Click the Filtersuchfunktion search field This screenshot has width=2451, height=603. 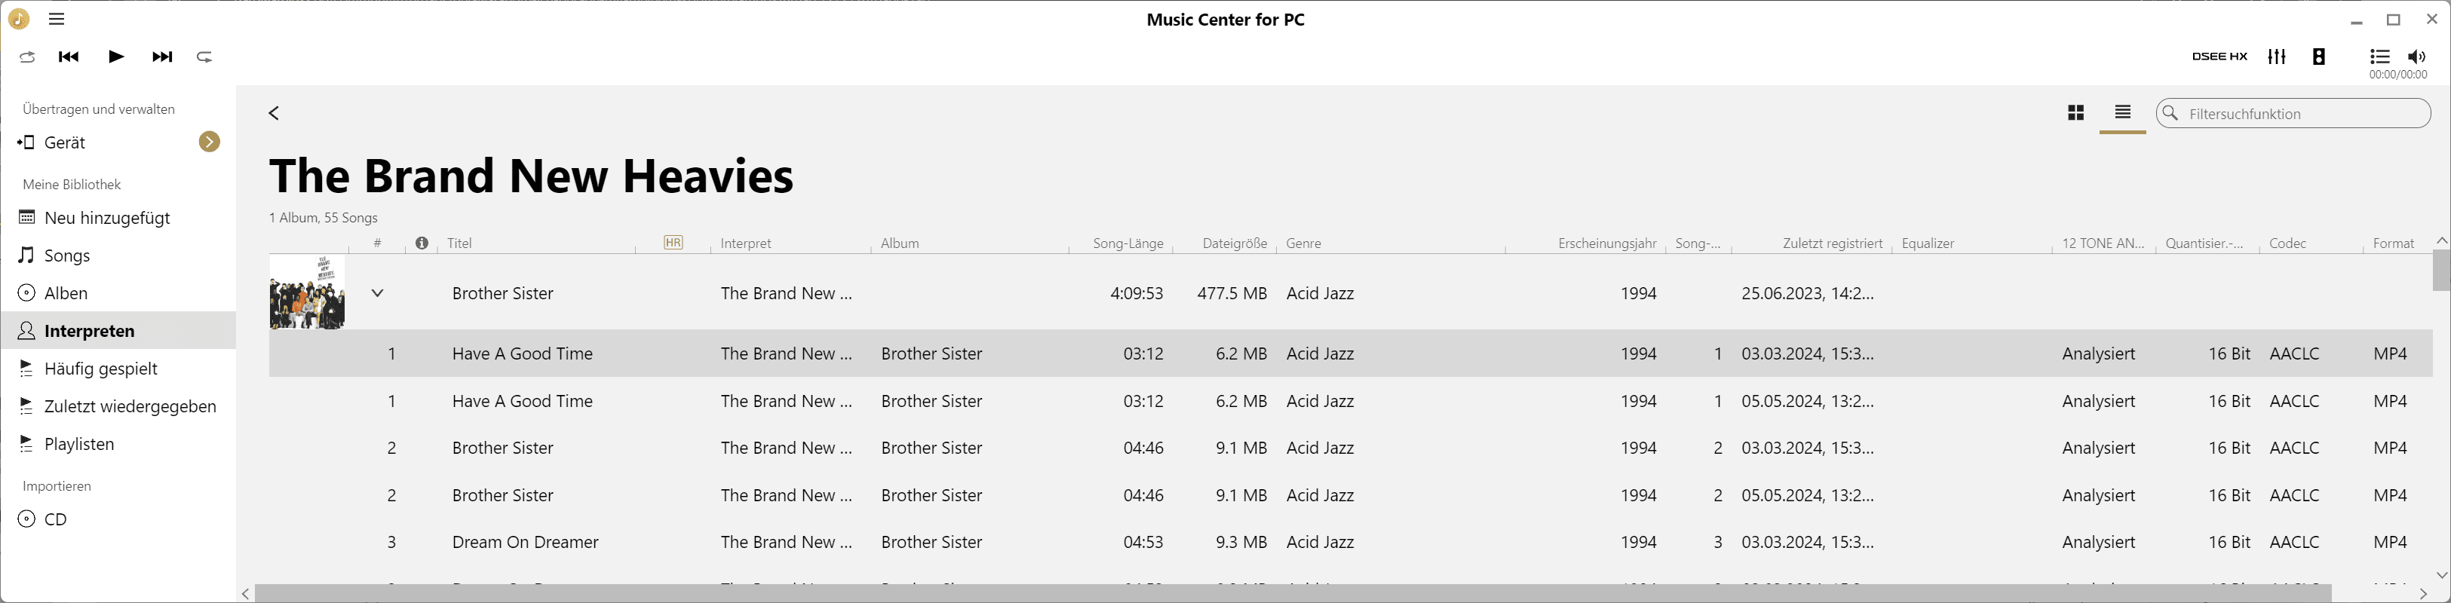[2302, 114]
